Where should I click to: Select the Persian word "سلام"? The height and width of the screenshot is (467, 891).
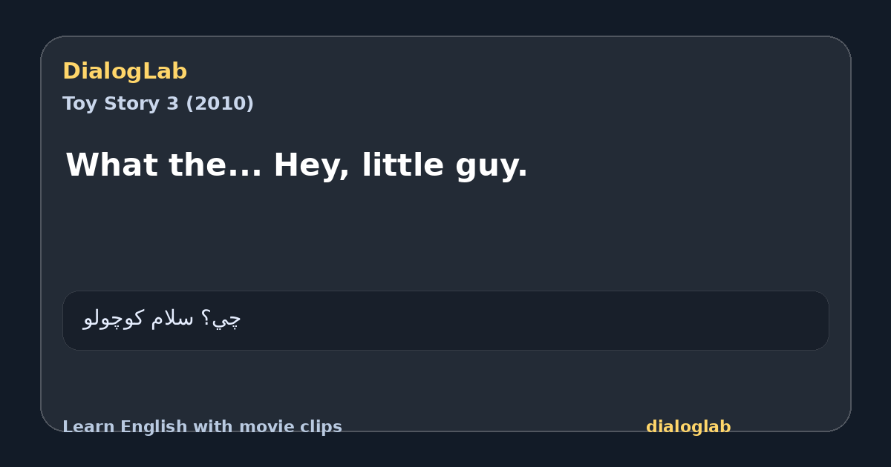click(x=172, y=319)
